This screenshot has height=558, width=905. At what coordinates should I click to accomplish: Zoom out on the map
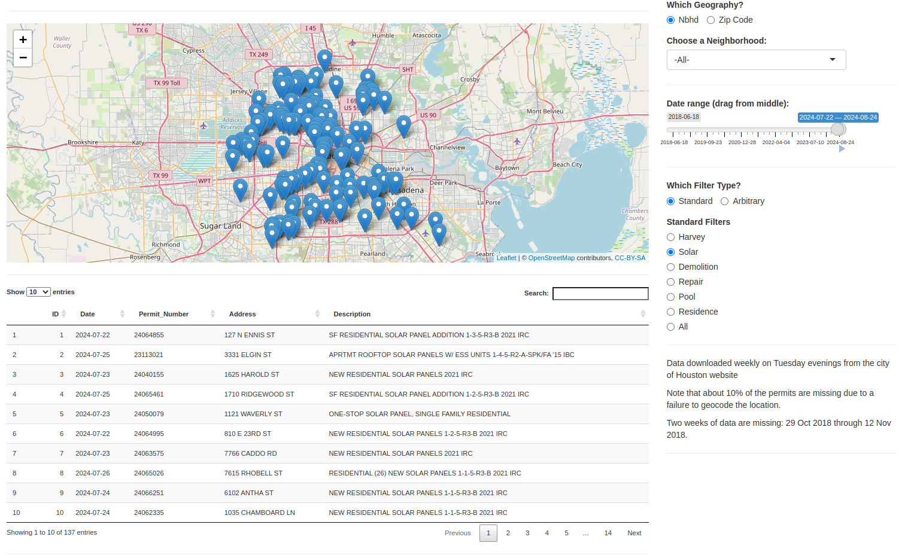(23, 57)
